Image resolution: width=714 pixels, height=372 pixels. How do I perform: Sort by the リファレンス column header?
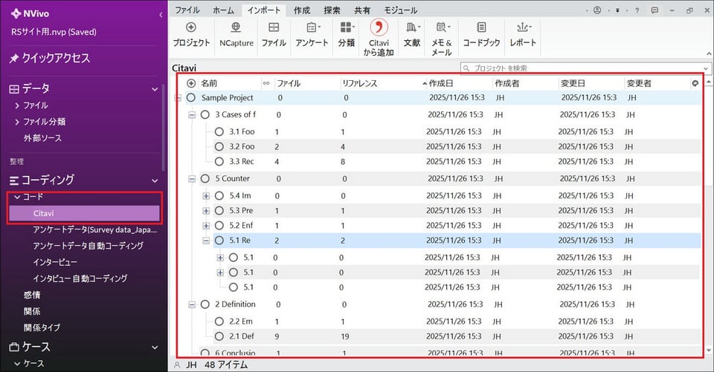360,83
